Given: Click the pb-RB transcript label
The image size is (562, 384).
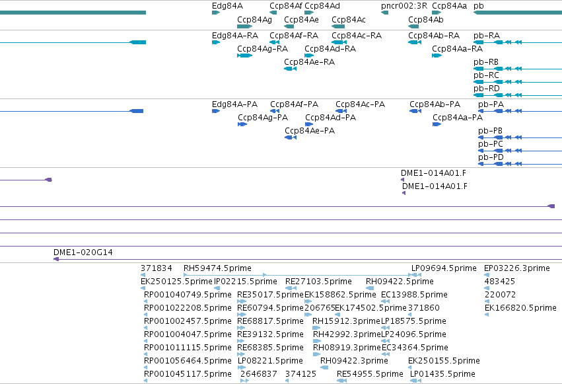Looking at the screenshot, I should (x=486, y=62).
